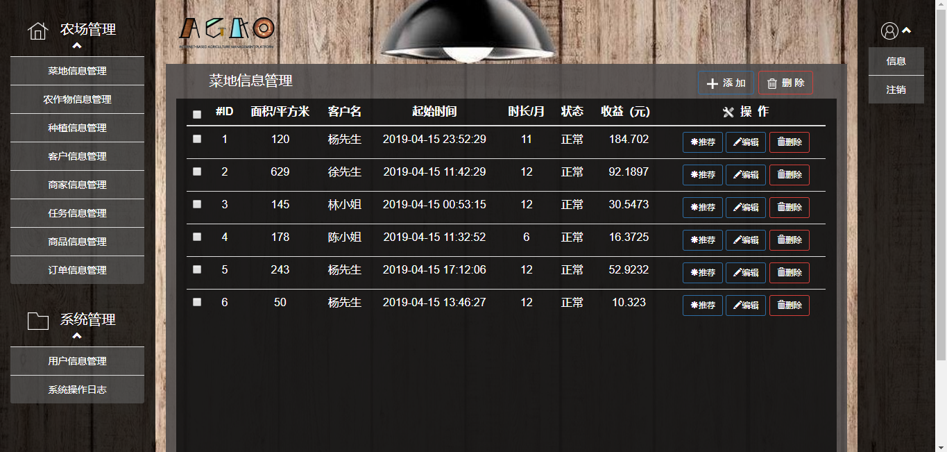The image size is (947, 452).
Task: Click 推荐 for row with area 243
Action: [703, 273]
